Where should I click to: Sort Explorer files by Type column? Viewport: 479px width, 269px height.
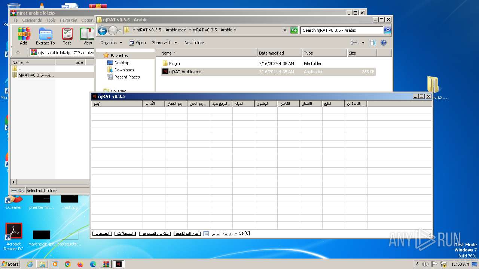click(324, 53)
